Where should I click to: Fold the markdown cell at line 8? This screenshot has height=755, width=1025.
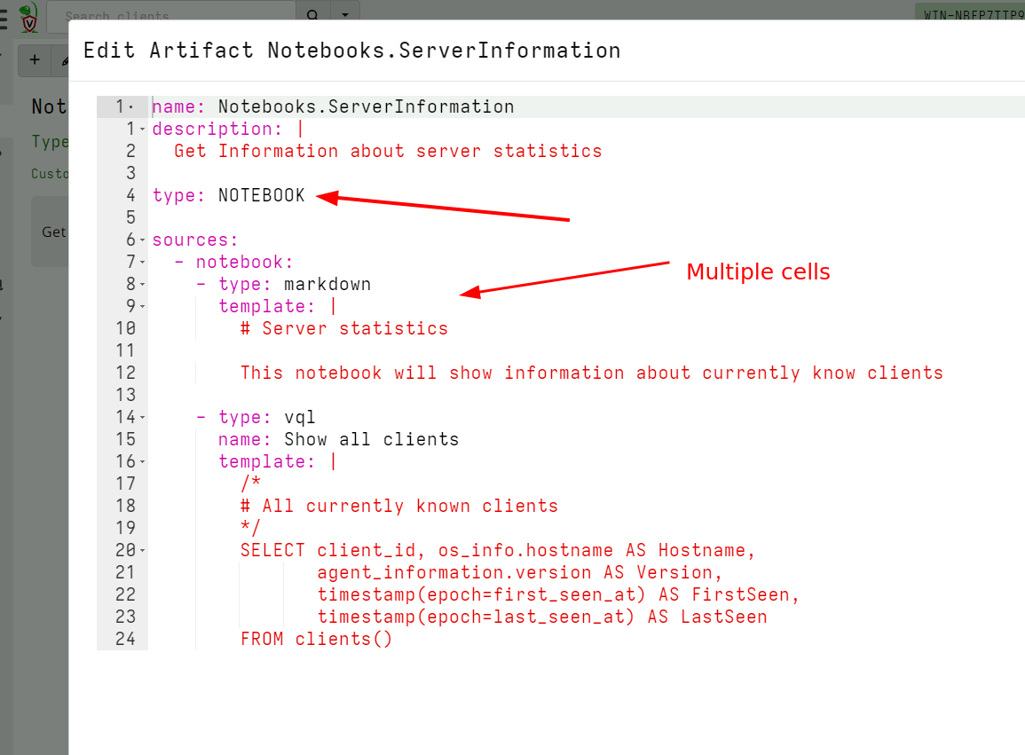[x=143, y=284]
